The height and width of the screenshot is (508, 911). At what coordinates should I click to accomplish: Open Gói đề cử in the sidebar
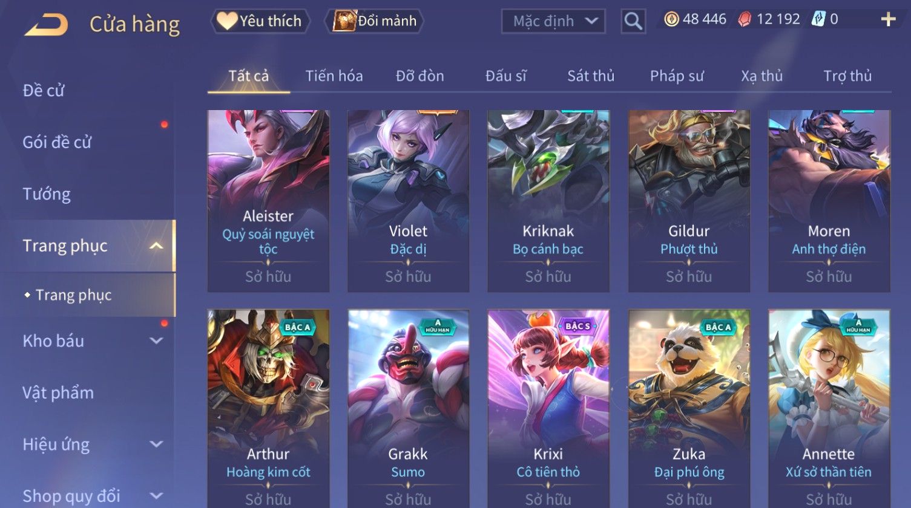[x=57, y=142]
